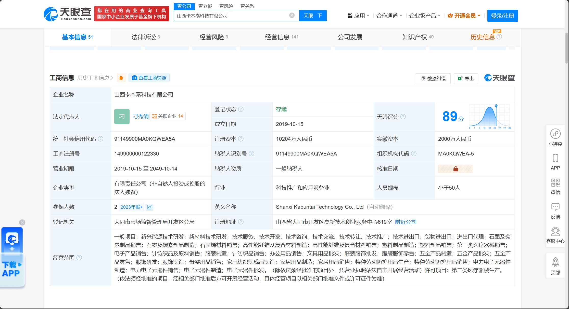Viewport: 569px width, 309px height.
Task: Click 查看工商快照 button
Action: 149,78
